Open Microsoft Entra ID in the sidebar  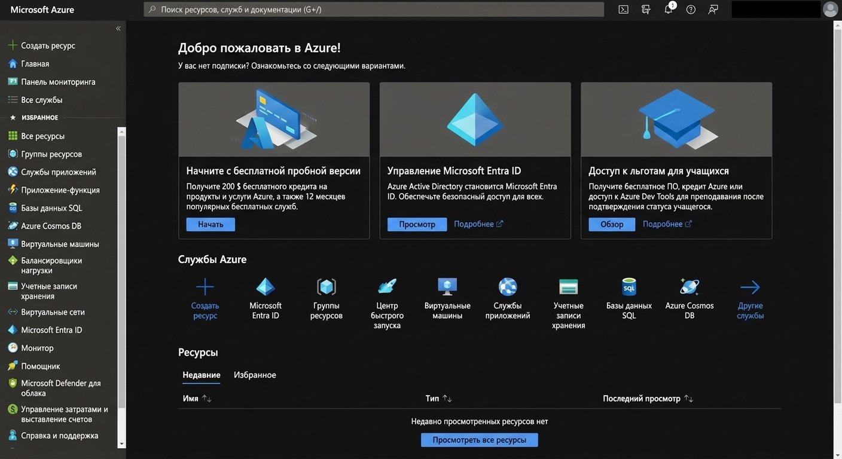51,330
